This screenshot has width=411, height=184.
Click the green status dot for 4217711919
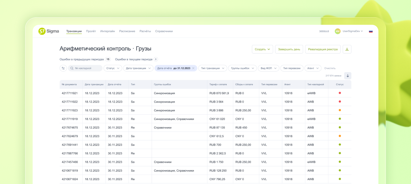click(340, 119)
